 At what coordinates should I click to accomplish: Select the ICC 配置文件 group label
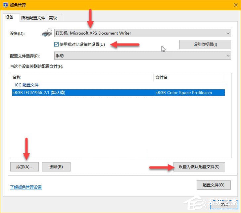tap(26, 85)
